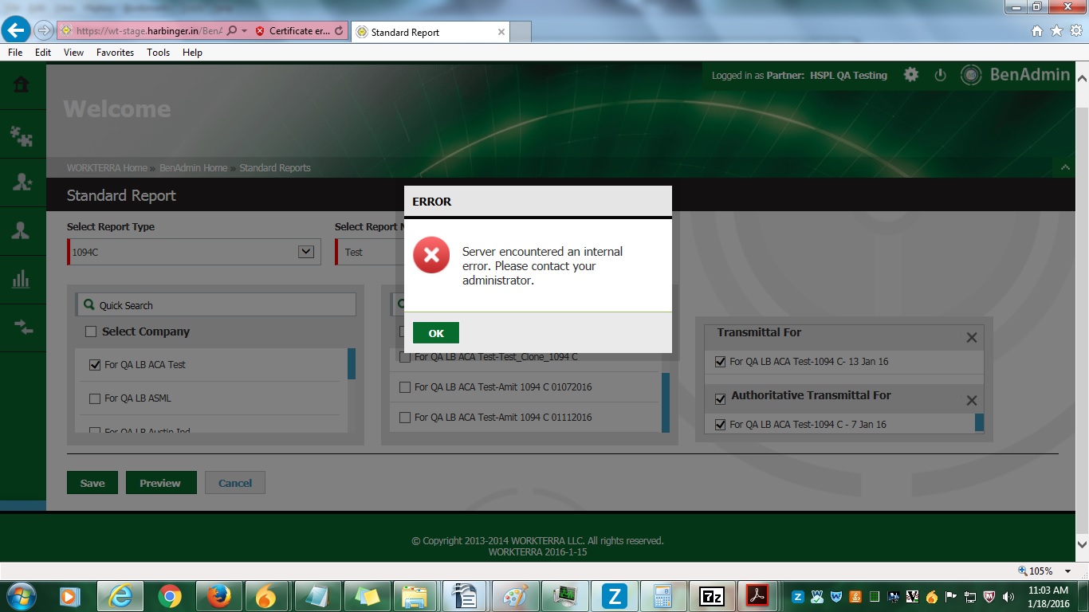Adjust the 105% zoom control in status bar
The image size is (1089, 612).
(x=1040, y=571)
